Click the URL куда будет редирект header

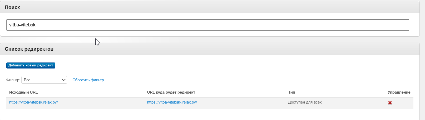tap(171, 92)
